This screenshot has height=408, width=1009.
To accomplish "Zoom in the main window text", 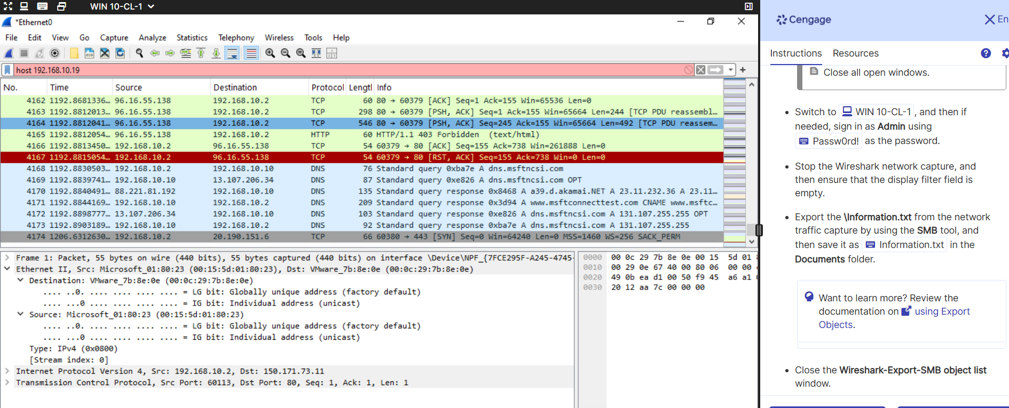I will pyautogui.click(x=270, y=53).
